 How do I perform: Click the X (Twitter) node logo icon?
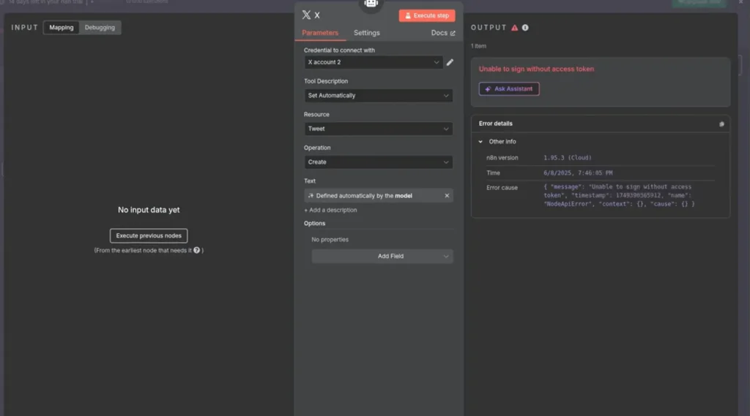(306, 15)
